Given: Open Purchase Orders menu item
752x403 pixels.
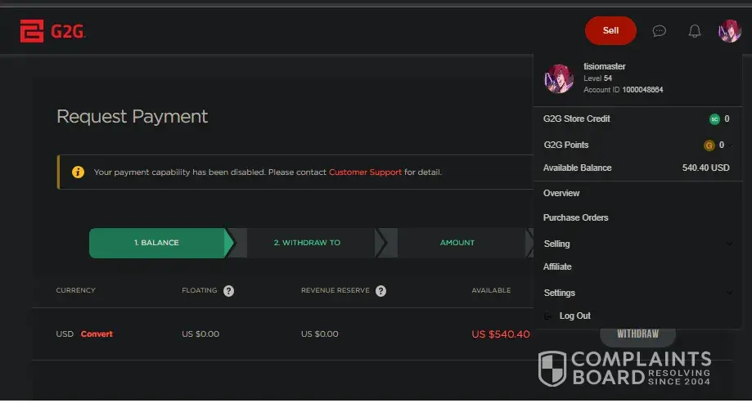Looking at the screenshot, I should coord(575,218).
